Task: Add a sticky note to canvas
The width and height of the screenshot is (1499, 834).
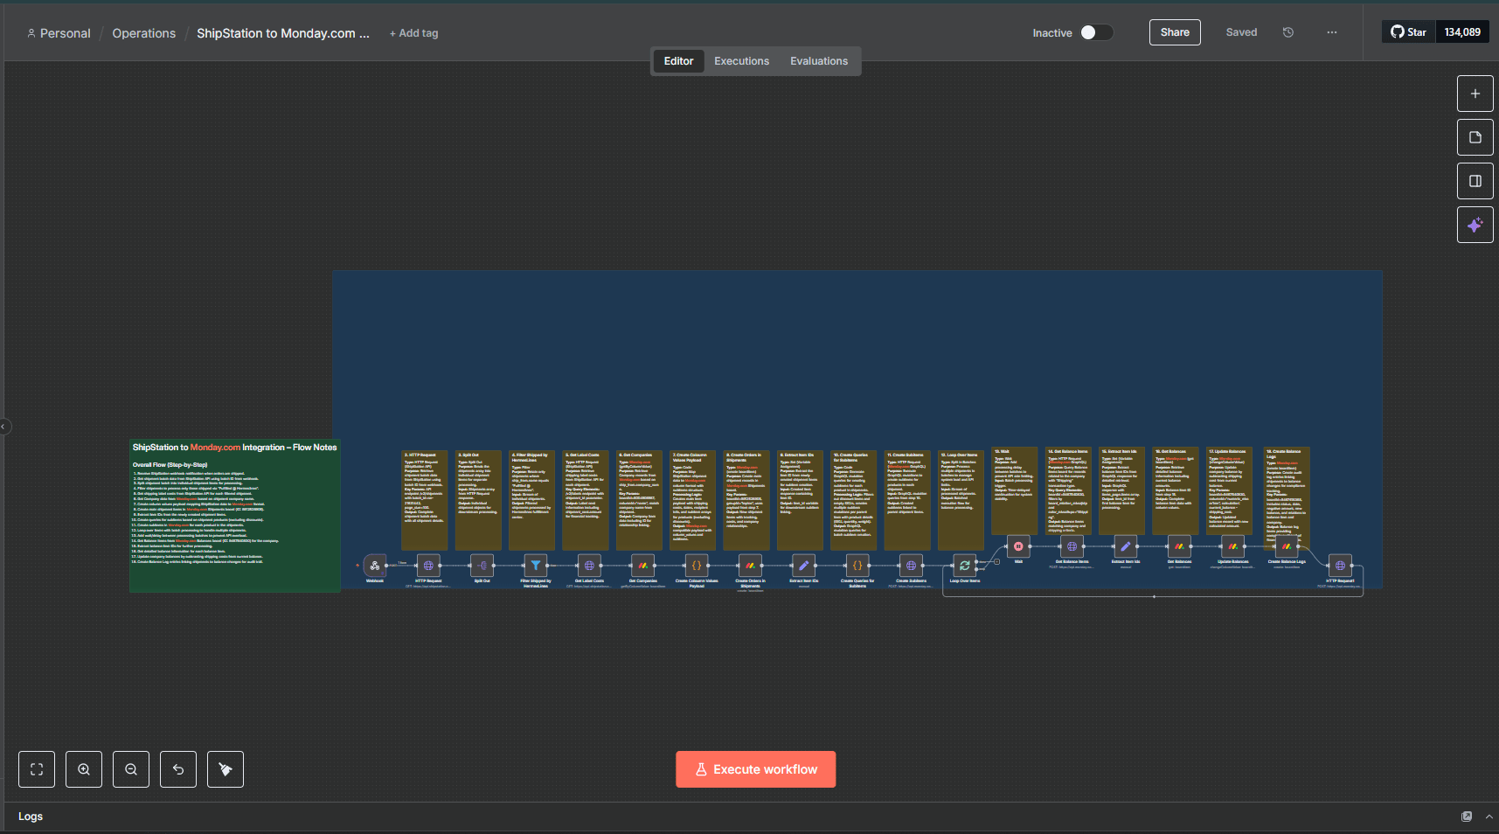Action: click(1475, 137)
